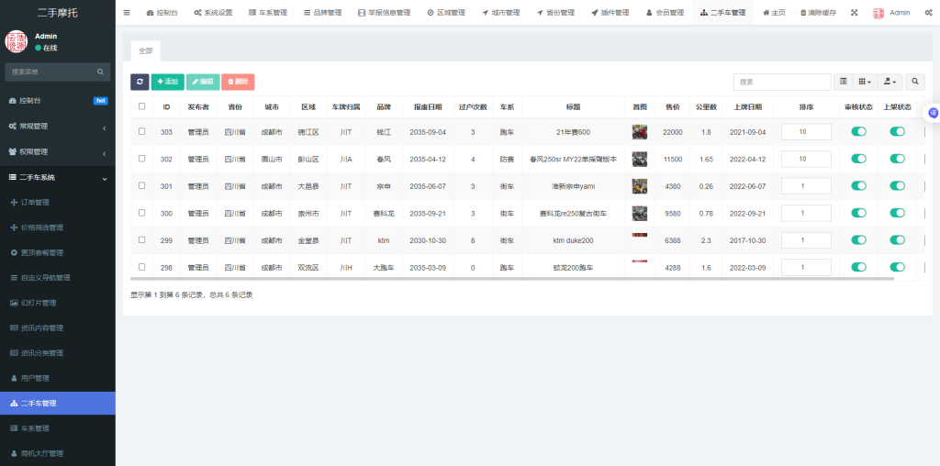Open Admin user menu in top bar

point(891,13)
